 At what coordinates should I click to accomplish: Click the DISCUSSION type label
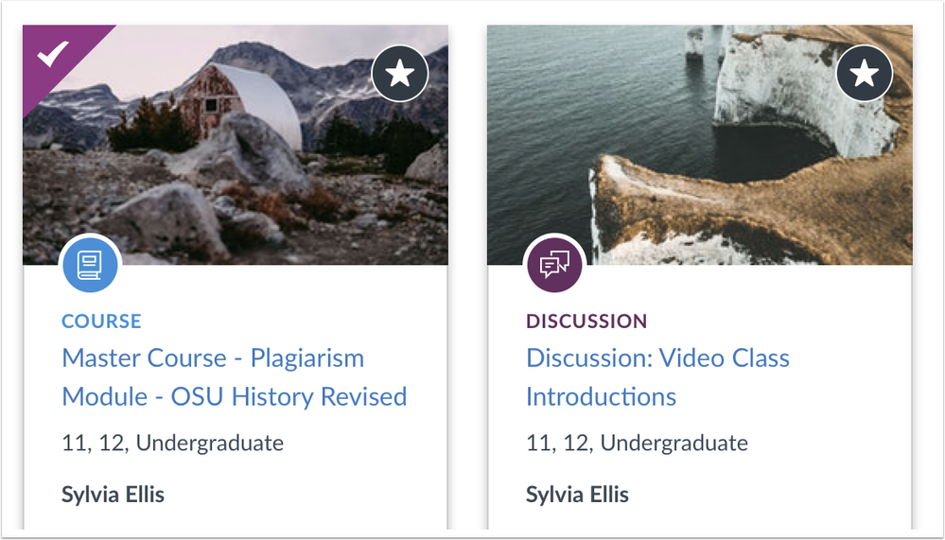pos(586,321)
